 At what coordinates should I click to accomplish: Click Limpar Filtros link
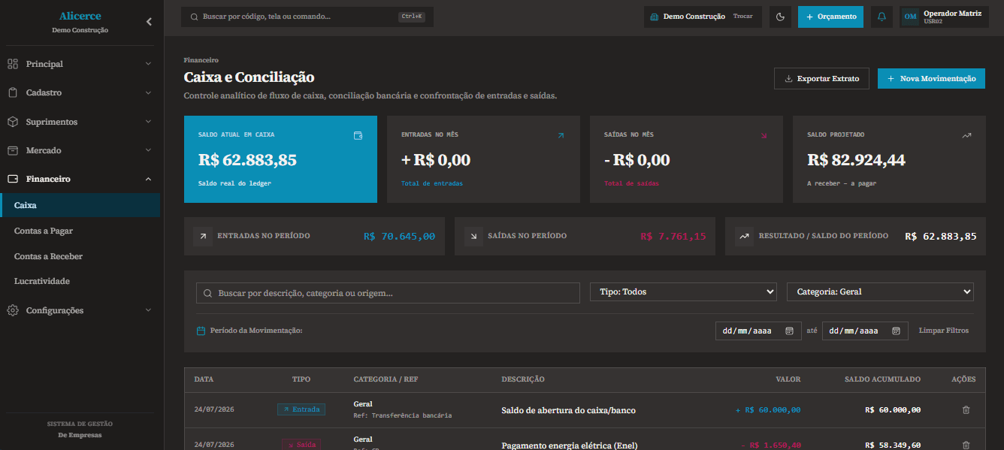pyautogui.click(x=944, y=331)
